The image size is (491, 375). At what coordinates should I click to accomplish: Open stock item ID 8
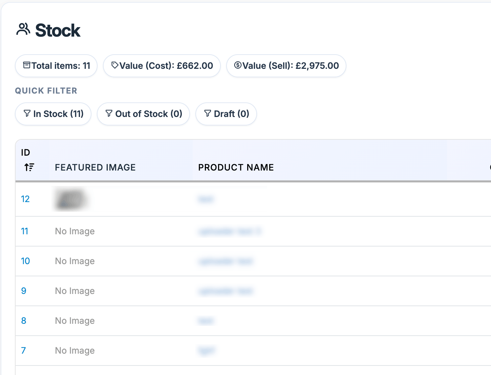coord(24,321)
